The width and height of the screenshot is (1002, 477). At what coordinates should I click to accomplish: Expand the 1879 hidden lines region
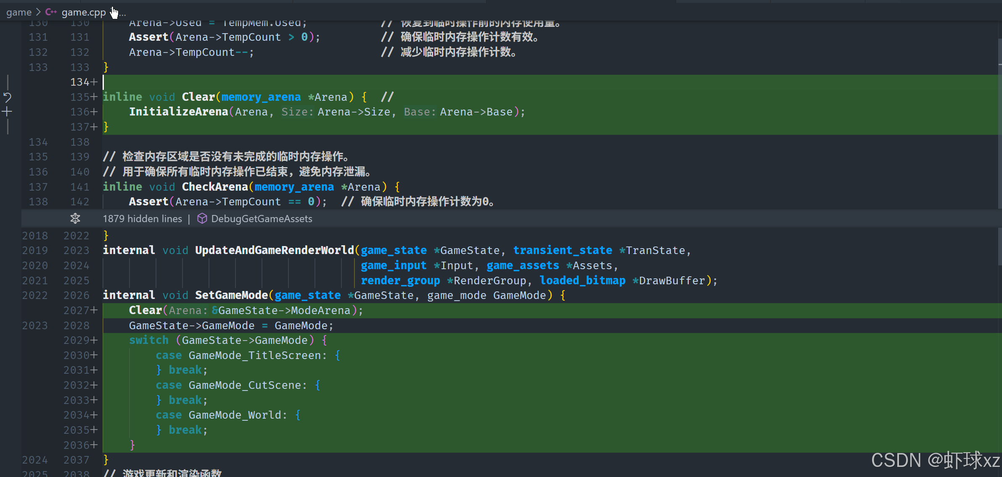click(x=142, y=219)
